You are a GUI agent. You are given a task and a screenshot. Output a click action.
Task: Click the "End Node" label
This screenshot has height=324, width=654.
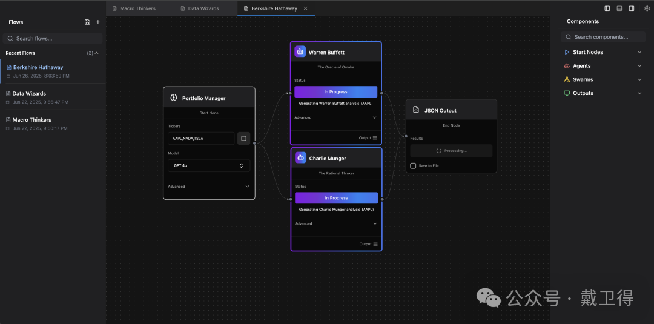[x=451, y=125]
